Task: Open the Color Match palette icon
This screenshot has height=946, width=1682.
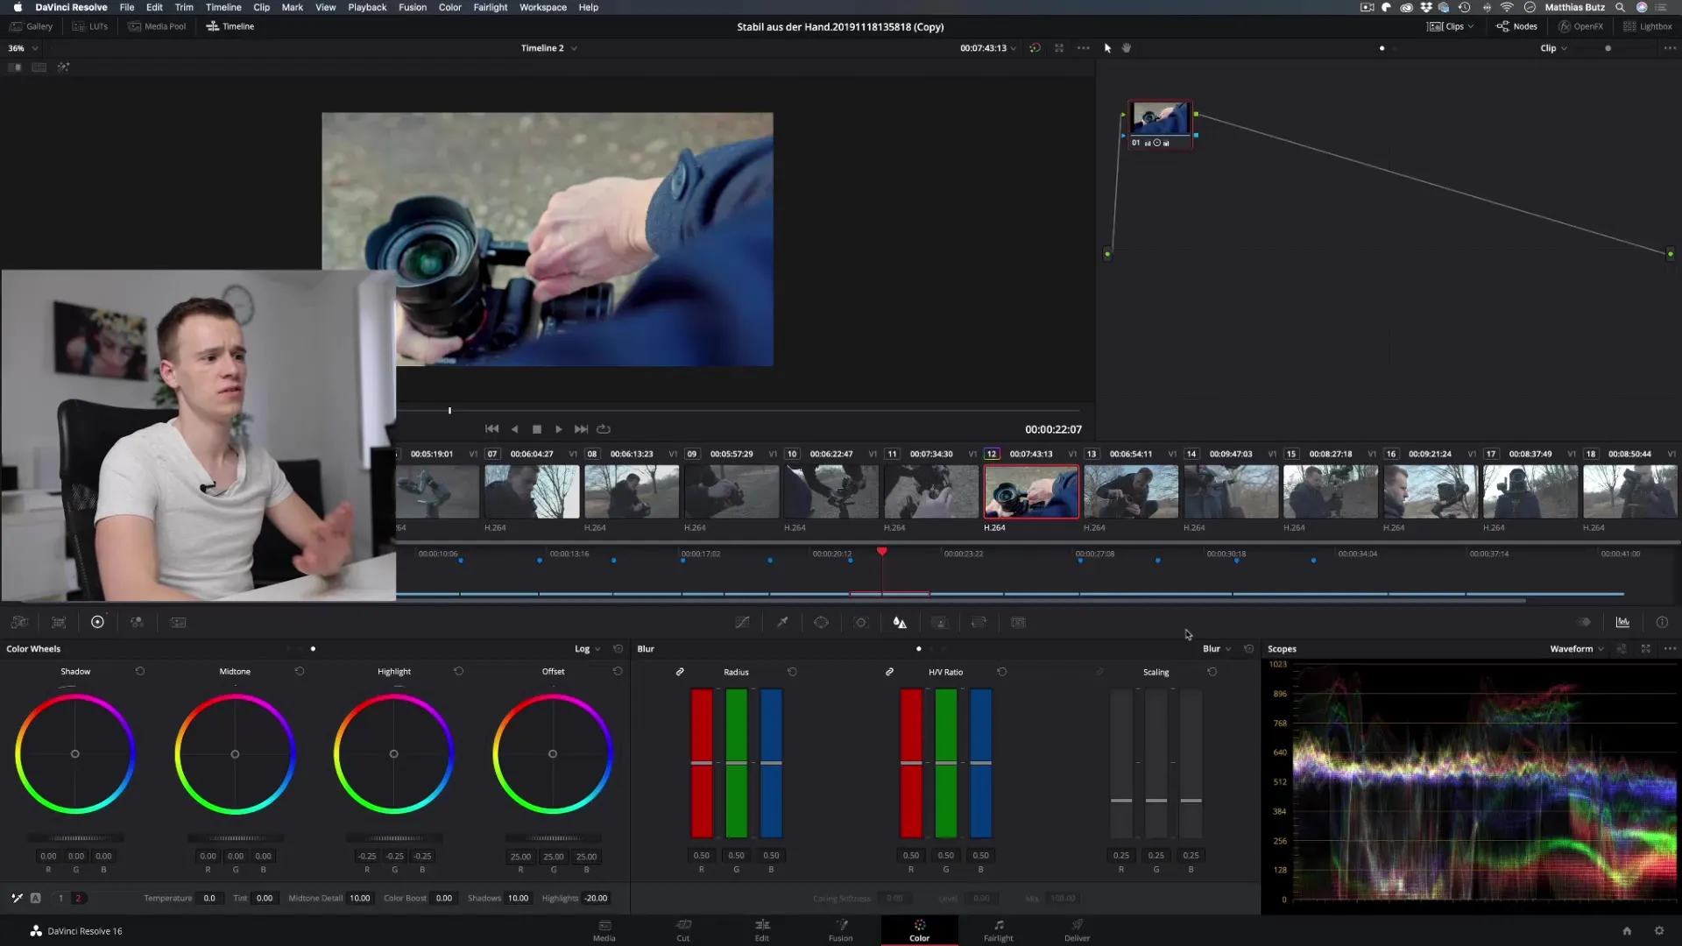Action: tap(59, 622)
